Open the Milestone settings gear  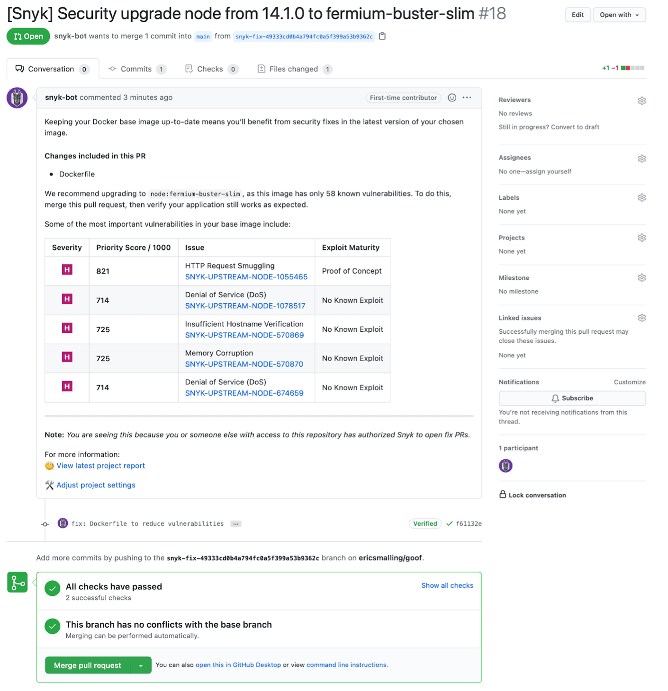coord(642,277)
